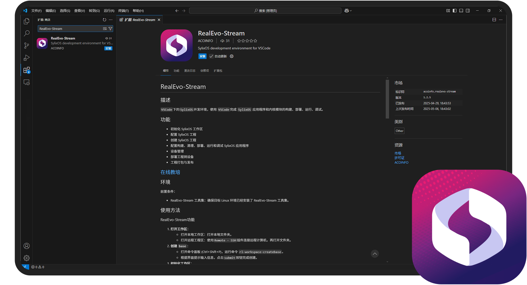Open the editor more actions menu
The height and width of the screenshot is (285, 527).
501,20
